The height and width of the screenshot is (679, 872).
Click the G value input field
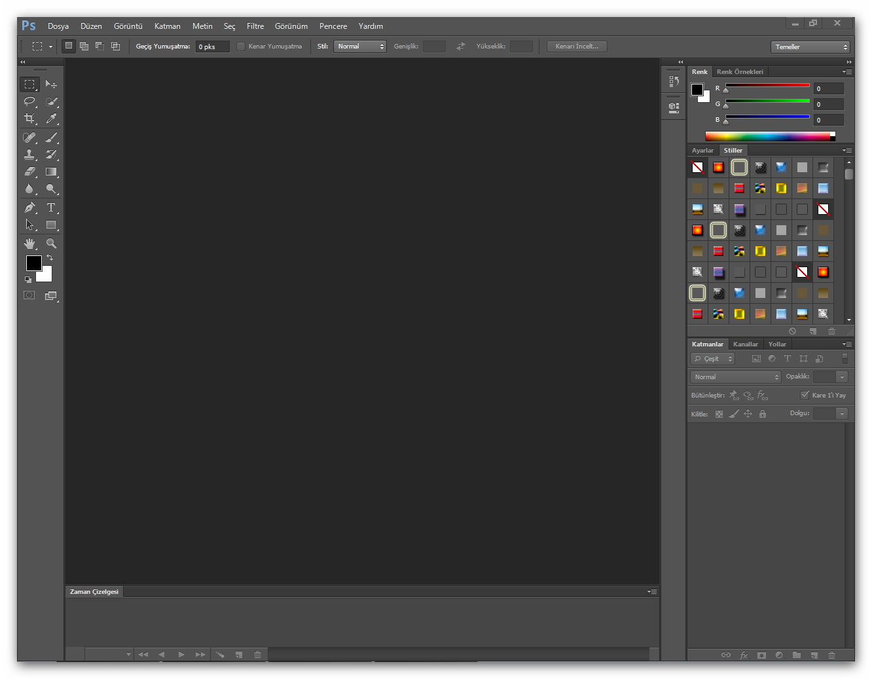coord(829,104)
